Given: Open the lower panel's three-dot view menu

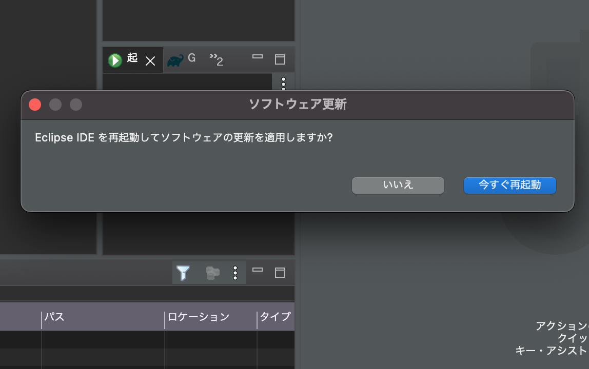Looking at the screenshot, I should coord(235,273).
